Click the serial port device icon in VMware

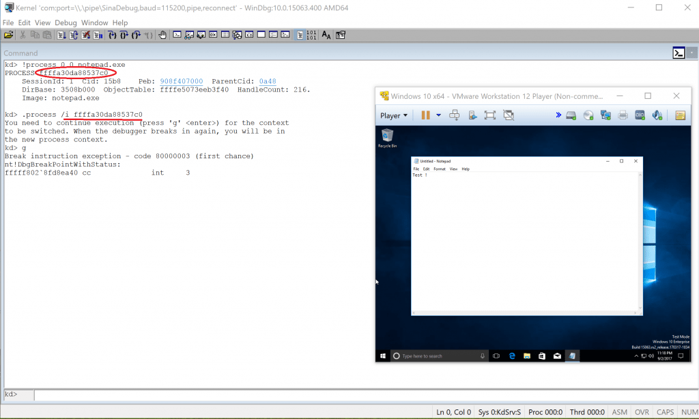(640, 115)
